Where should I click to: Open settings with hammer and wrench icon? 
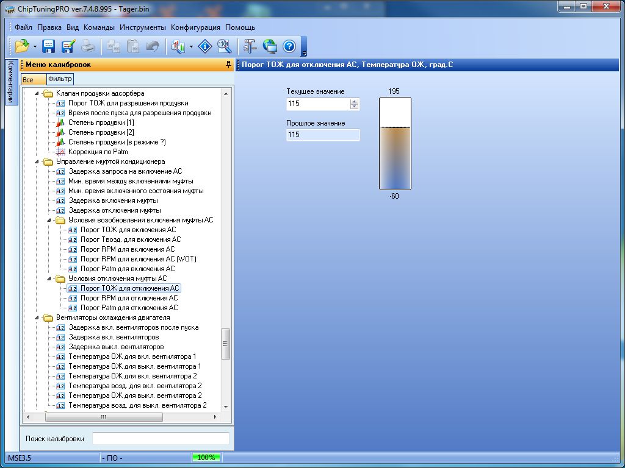(250, 46)
